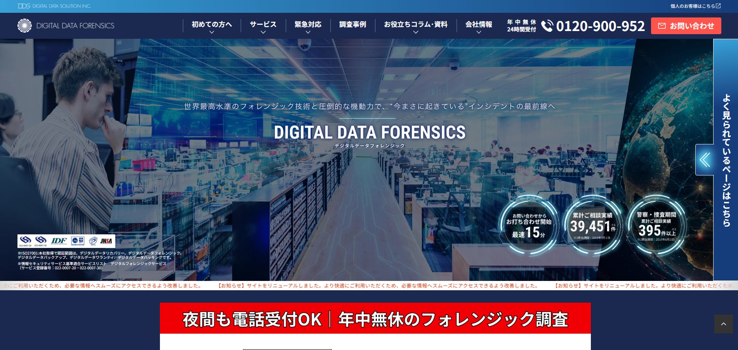Click the DIGITAL DATA FORENSICS hero title
The height and width of the screenshot is (350, 738).
[370, 132]
